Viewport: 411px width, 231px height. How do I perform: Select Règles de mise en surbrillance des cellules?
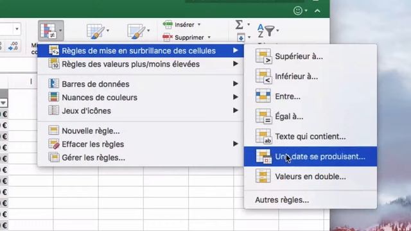pyautogui.click(x=141, y=51)
